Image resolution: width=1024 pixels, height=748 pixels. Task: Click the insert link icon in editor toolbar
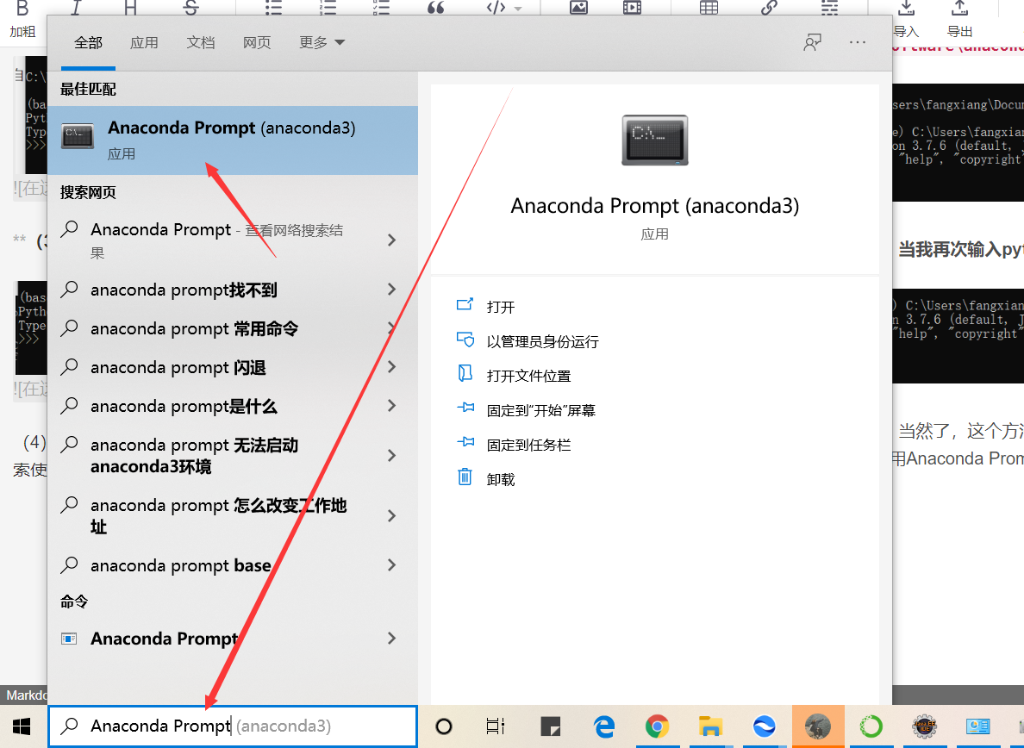(770, 8)
